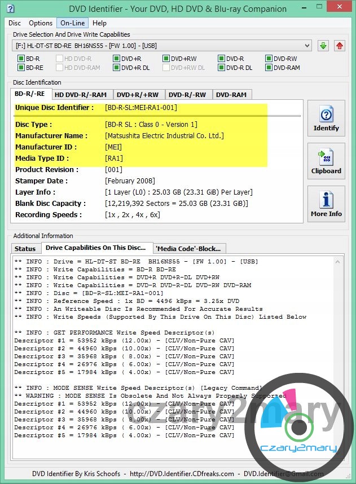This screenshot has height=484, width=356.
Task: Click the red up arrow drive icon
Action: tap(340, 46)
